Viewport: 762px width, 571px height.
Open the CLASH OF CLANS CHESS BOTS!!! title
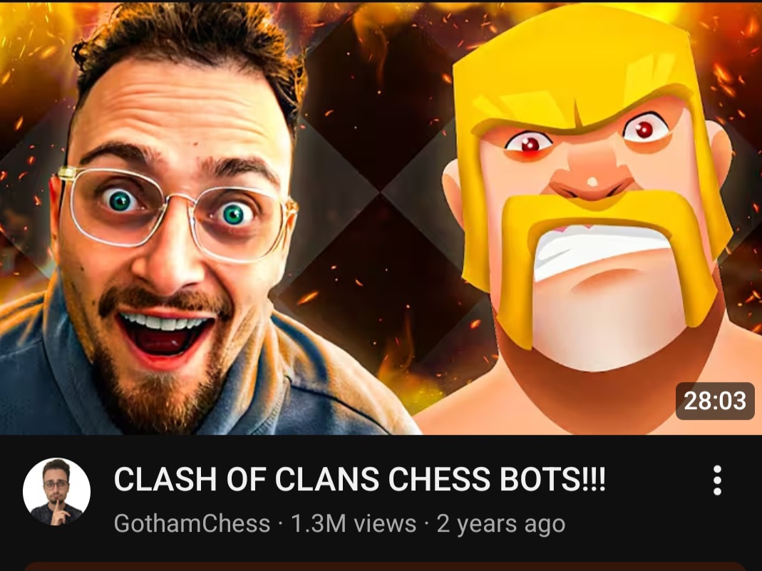tap(360, 479)
